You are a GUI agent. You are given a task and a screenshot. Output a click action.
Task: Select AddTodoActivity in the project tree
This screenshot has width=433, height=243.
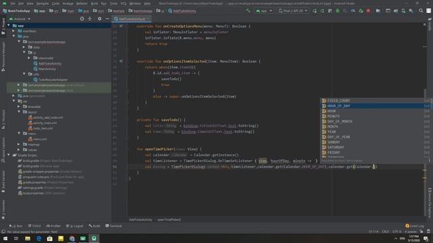[49, 63]
